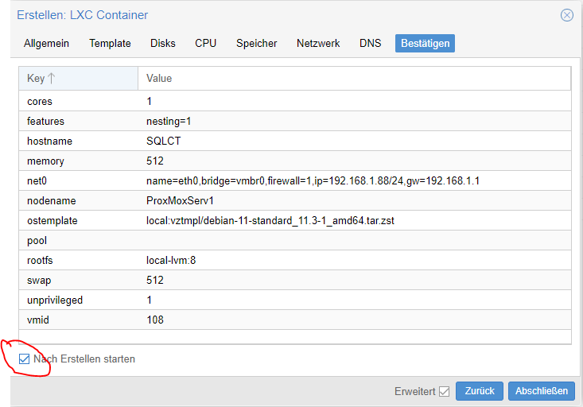
Task: Toggle the Erweitert checkbox
Action: pos(444,391)
